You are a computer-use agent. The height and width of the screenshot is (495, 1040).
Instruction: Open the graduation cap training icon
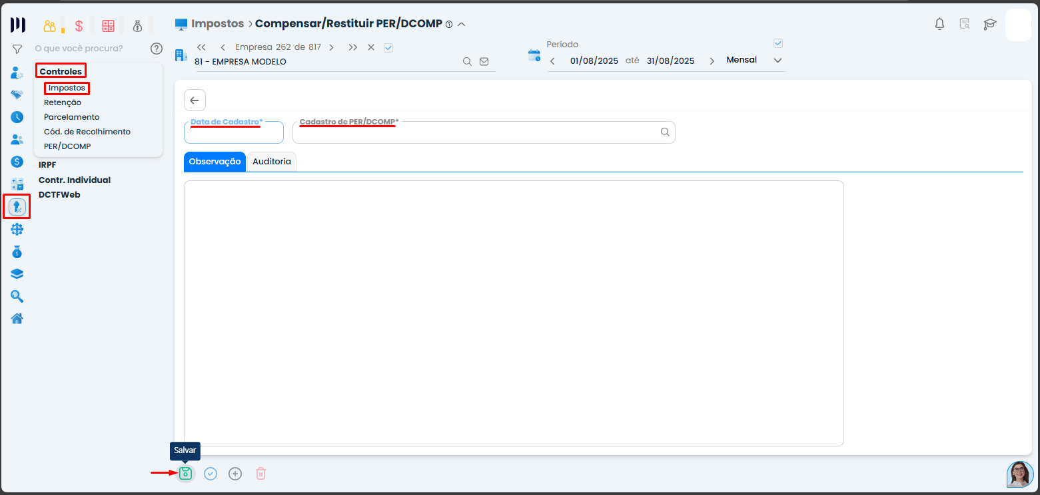(x=990, y=25)
